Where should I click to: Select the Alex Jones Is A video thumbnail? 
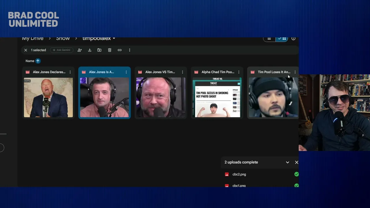tap(104, 97)
